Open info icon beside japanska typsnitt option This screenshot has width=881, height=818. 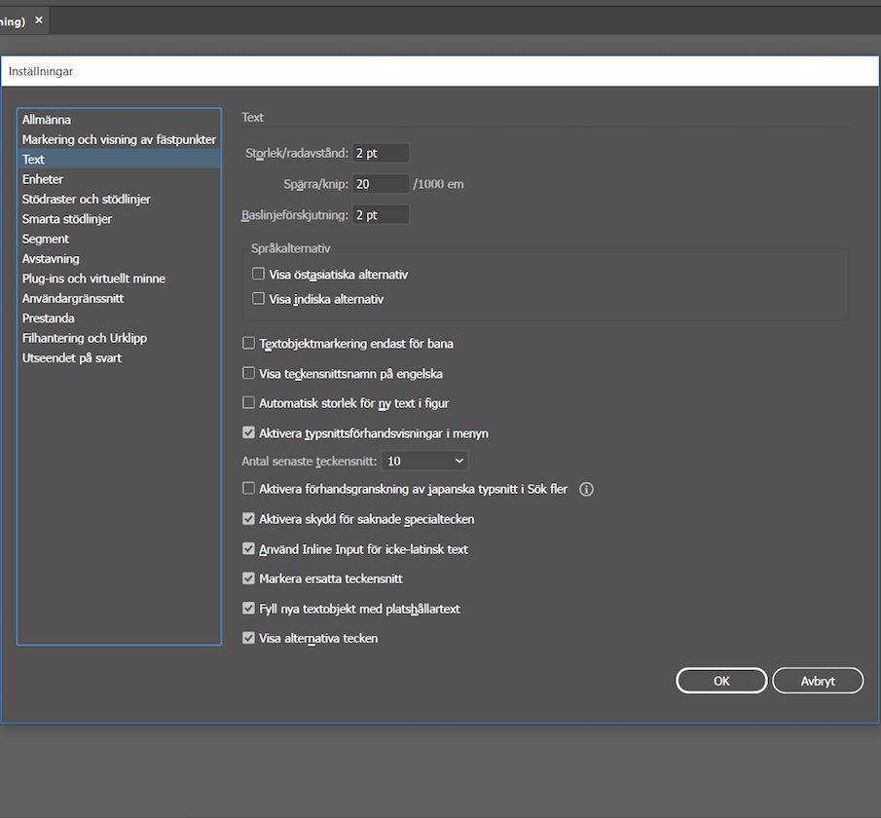(x=586, y=489)
